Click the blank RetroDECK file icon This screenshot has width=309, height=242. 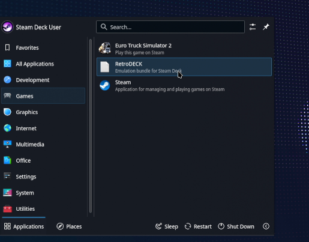[104, 67]
